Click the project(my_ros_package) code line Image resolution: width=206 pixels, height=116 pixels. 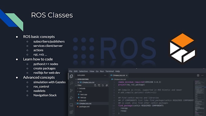(x=131, y=85)
